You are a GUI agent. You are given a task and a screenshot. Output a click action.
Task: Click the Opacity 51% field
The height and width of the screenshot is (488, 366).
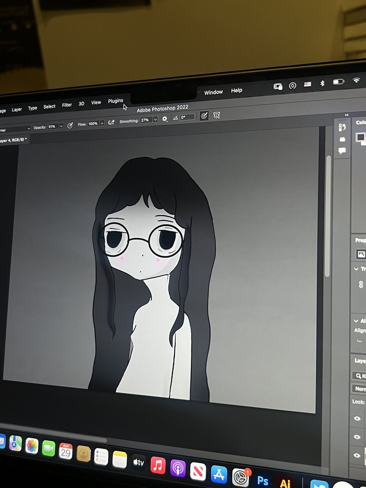tap(53, 126)
